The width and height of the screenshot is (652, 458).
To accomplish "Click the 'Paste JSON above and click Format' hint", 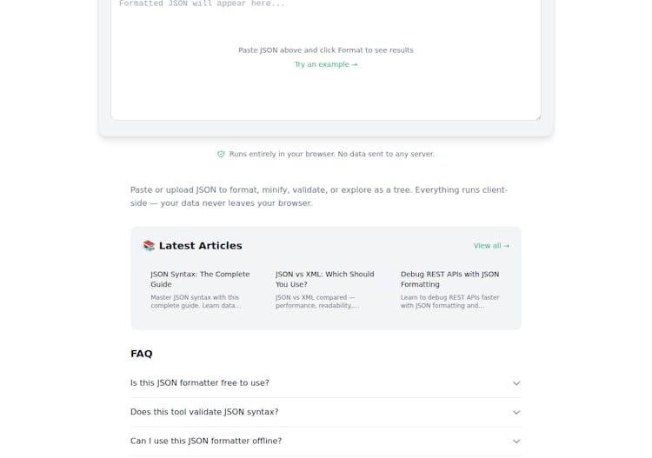I will pyautogui.click(x=326, y=50).
